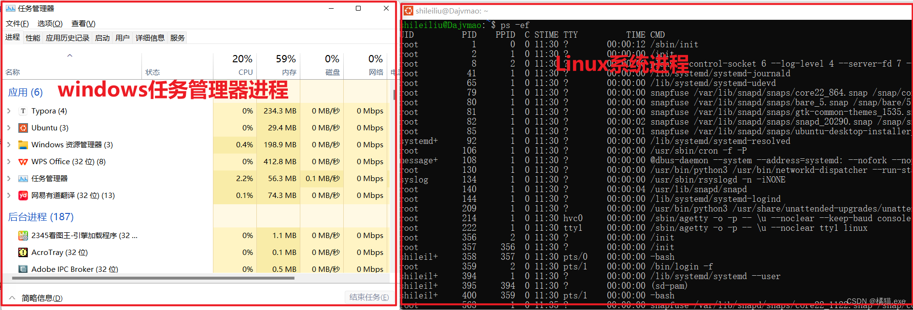The height and width of the screenshot is (310, 913).
Task: Switch to the 应用历史记录 tab
Action: tap(68, 38)
